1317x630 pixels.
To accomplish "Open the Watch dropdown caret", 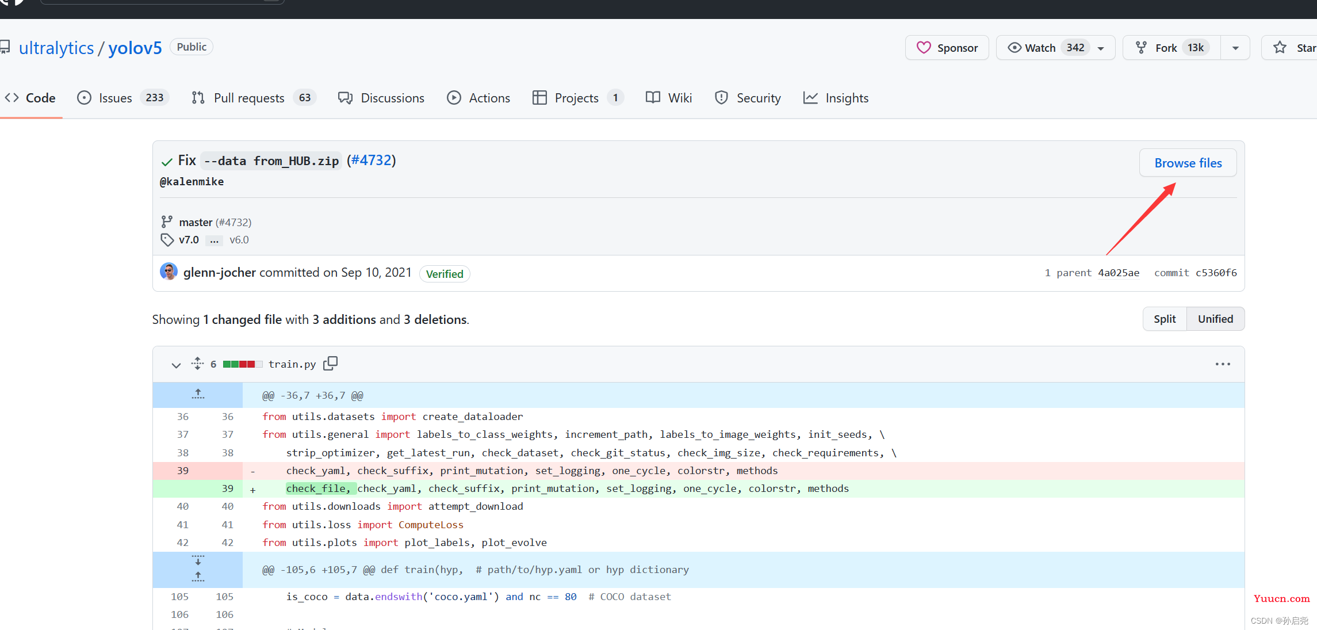I will click(x=1101, y=48).
